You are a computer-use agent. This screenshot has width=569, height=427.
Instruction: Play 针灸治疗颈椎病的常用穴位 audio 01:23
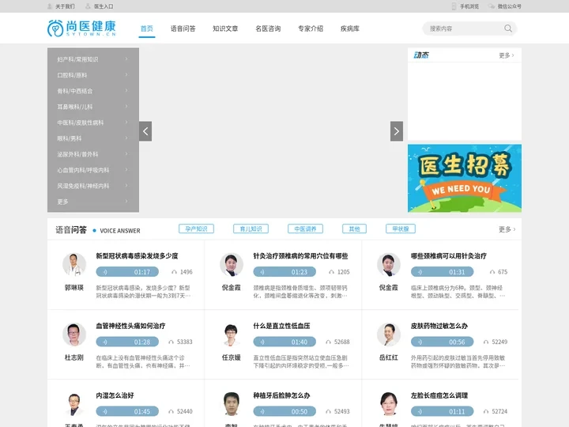[284, 272]
